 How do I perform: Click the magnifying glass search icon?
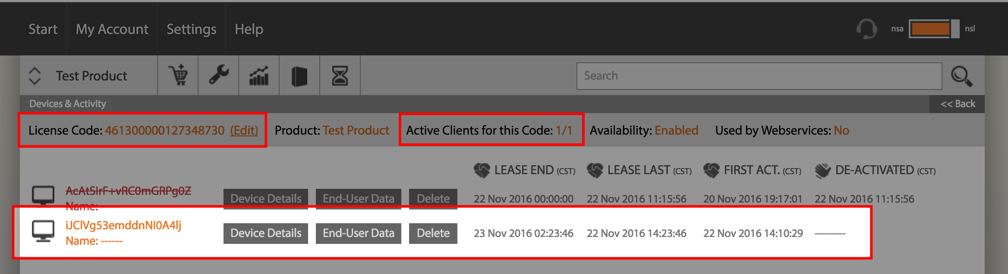962,76
